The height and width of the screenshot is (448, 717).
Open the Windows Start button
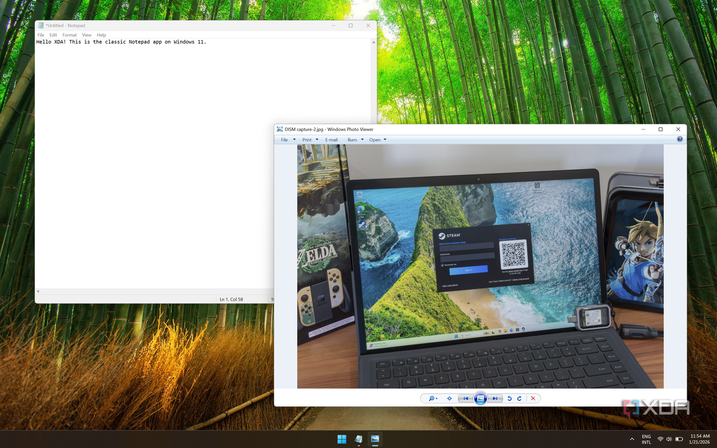[342, 439]
